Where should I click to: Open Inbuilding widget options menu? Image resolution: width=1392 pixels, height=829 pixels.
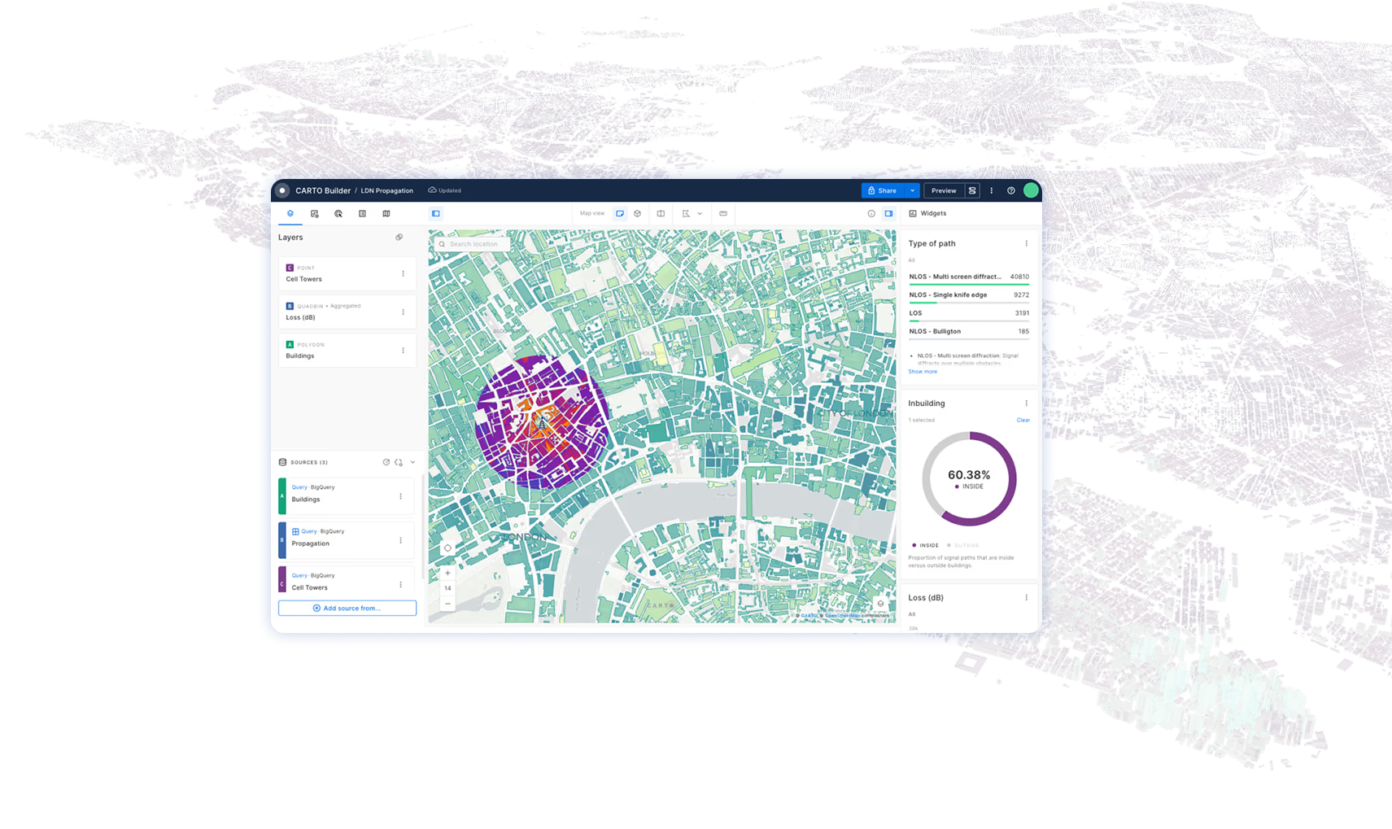pos(1026,404)
